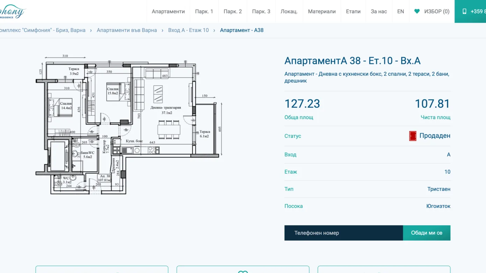Viewport: 486px width, 273px height.
Task: Navigate to Материали page
Action: [322, 12]
